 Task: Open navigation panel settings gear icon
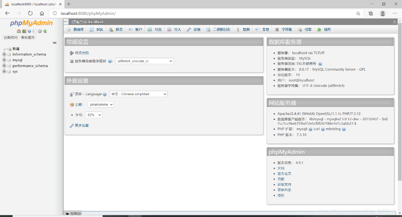coord(40,31)
